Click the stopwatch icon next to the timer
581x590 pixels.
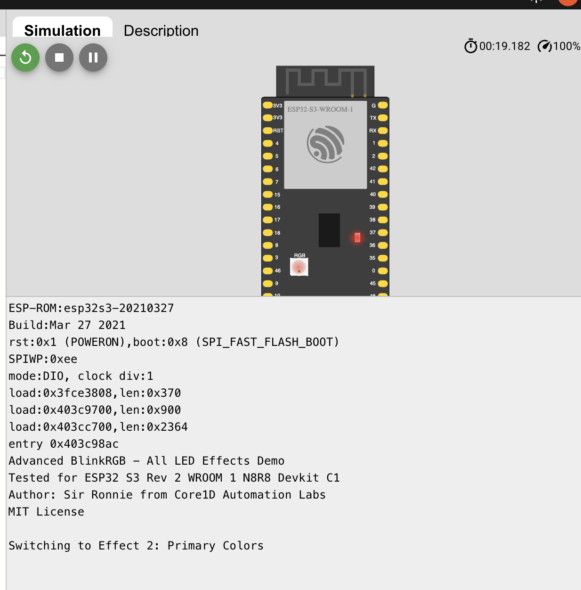[x=471, y=46]
